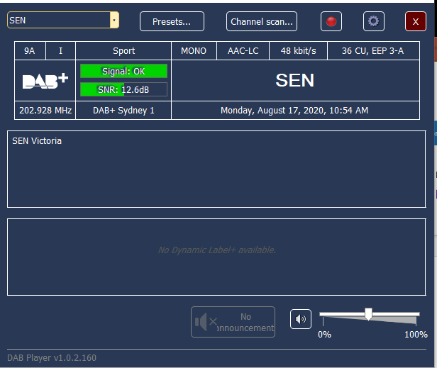This screenshot has width=437, height=368.
Task: Close the DAB Player with the X button
Action: (x=415, y=21)
